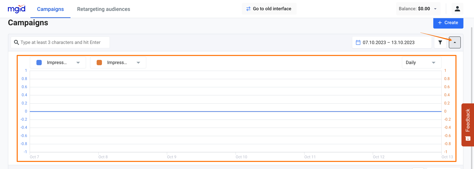
Task: Open the user profile icon
Action: (x=457, y=9)
